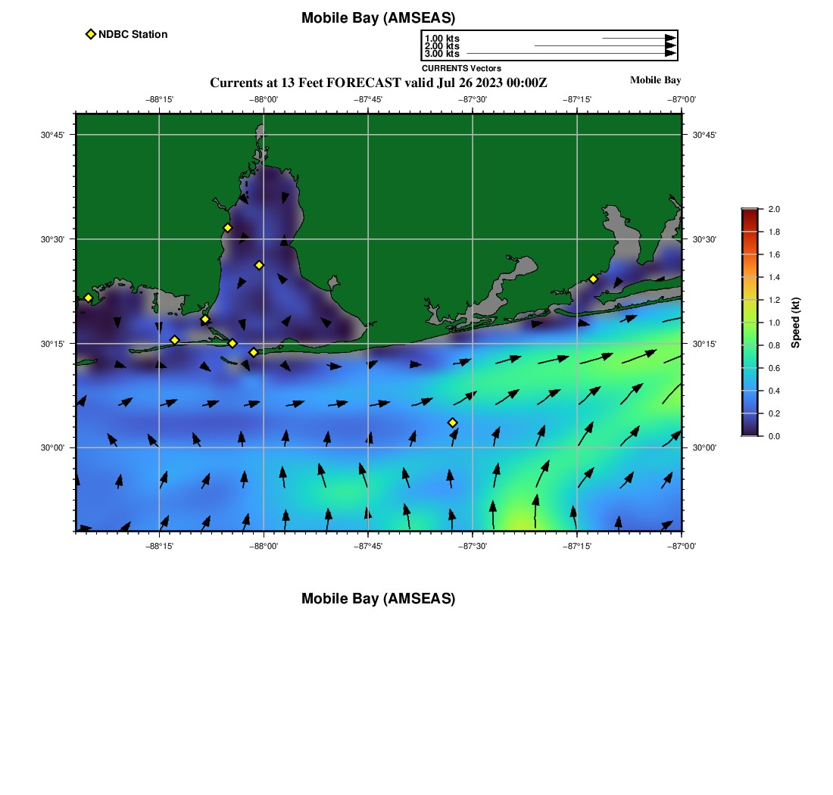The height and width of the screenshot is (795, 833).
Task: Select the westernmost station marker near the map's left edge
Action: pyautogui.click(x=88, y=298)
